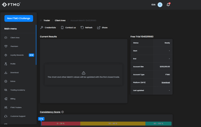Click the 0 % consistency score marker
The width and height of the screenshot is (201, 127).
coord(41,119)
